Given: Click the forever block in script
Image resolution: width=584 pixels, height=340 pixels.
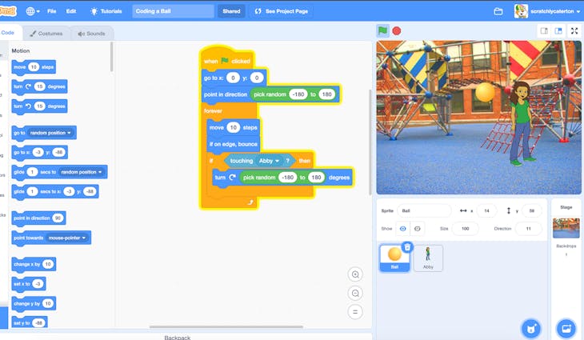Looking at the screenshot, I should pos(213,111).
